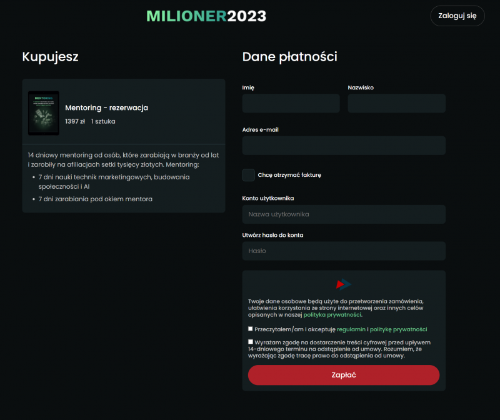This screenshot has height=420, width=500.
Task: Follow polityka prywatności link in data notice
Action: [332, 315]
